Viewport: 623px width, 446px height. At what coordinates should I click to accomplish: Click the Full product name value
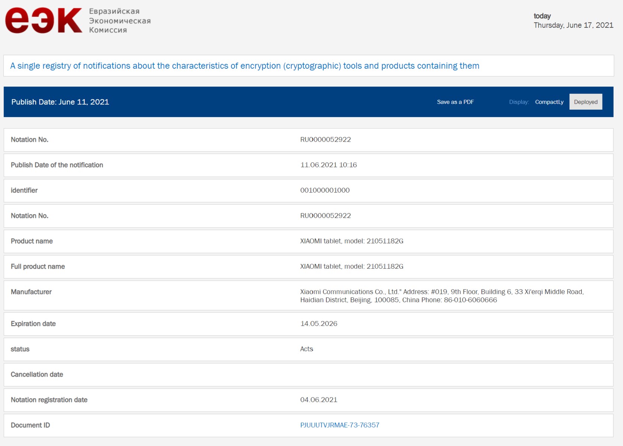tap(351, 266)
